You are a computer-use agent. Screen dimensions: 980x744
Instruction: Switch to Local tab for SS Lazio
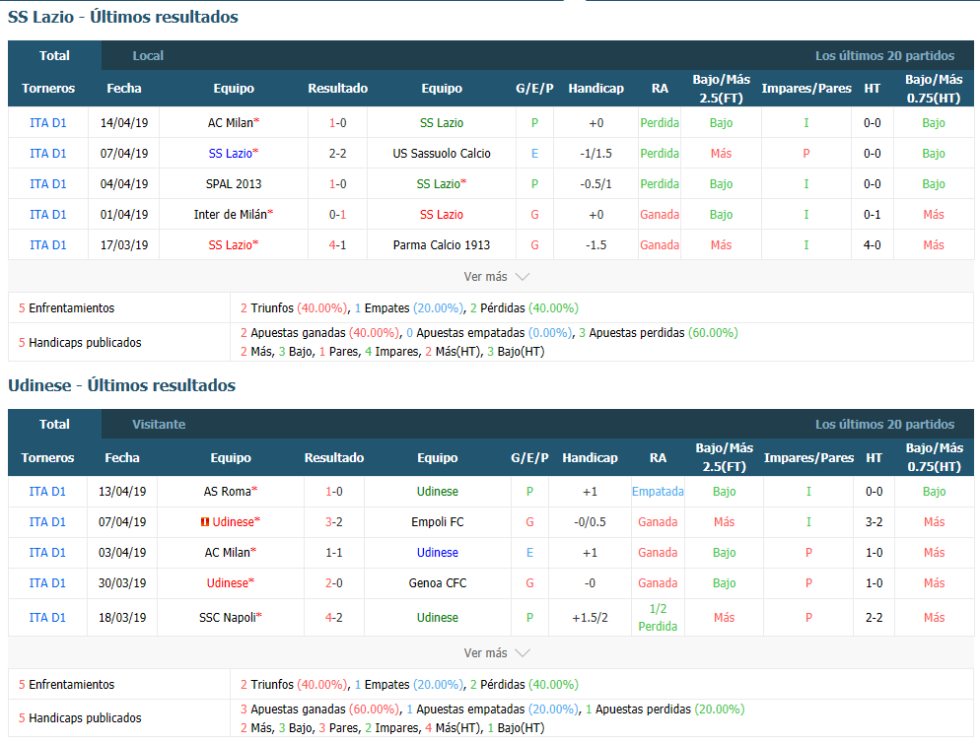point(148,55)
